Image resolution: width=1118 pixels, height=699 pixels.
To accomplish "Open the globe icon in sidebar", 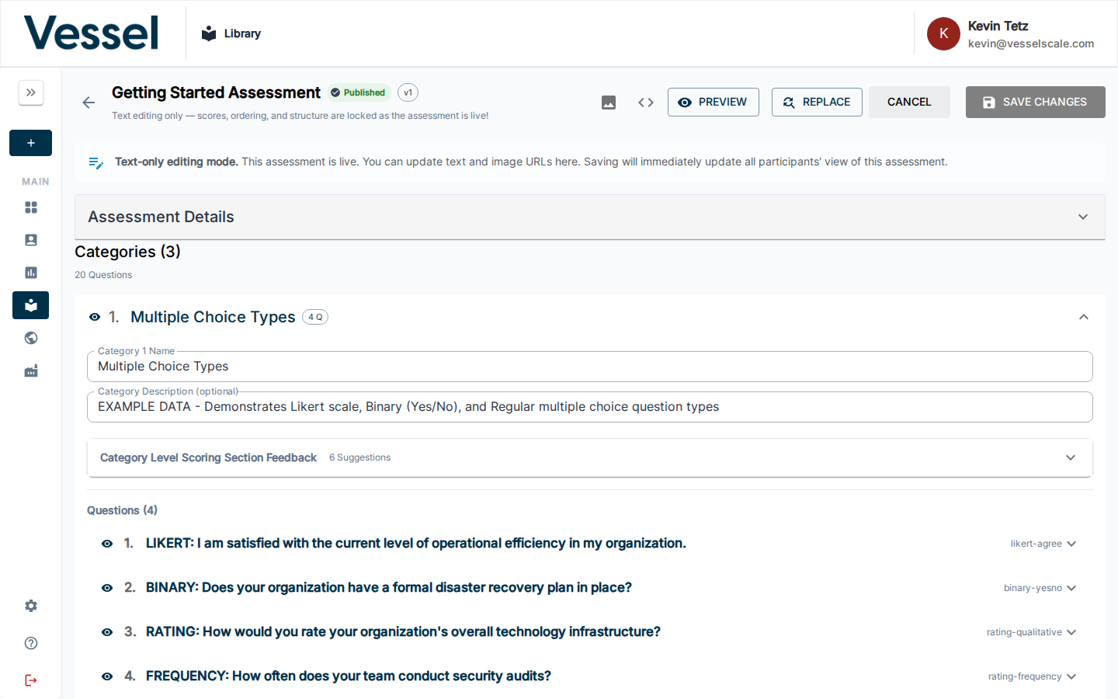I will click(x=31, y=338).
